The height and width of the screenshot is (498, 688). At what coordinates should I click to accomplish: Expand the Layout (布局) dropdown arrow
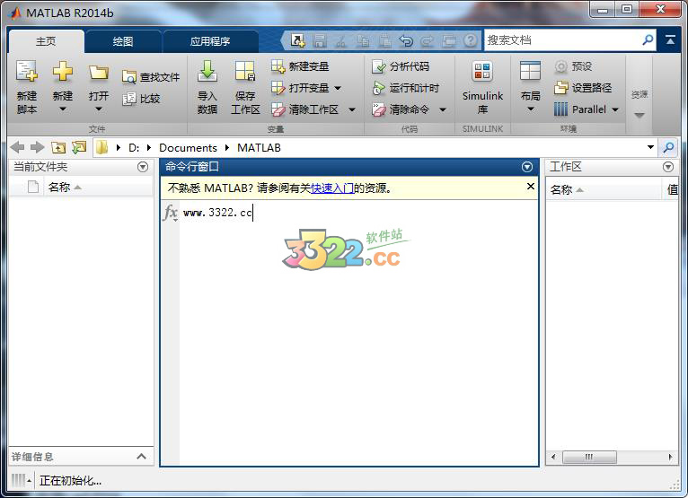[530, 109]
